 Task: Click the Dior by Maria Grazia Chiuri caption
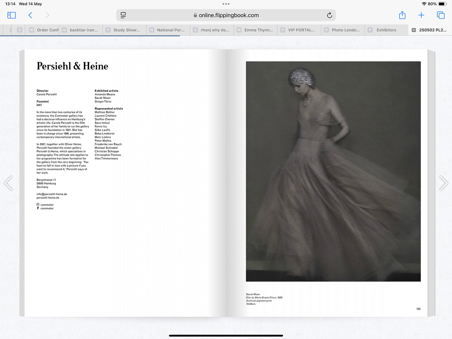264,298
